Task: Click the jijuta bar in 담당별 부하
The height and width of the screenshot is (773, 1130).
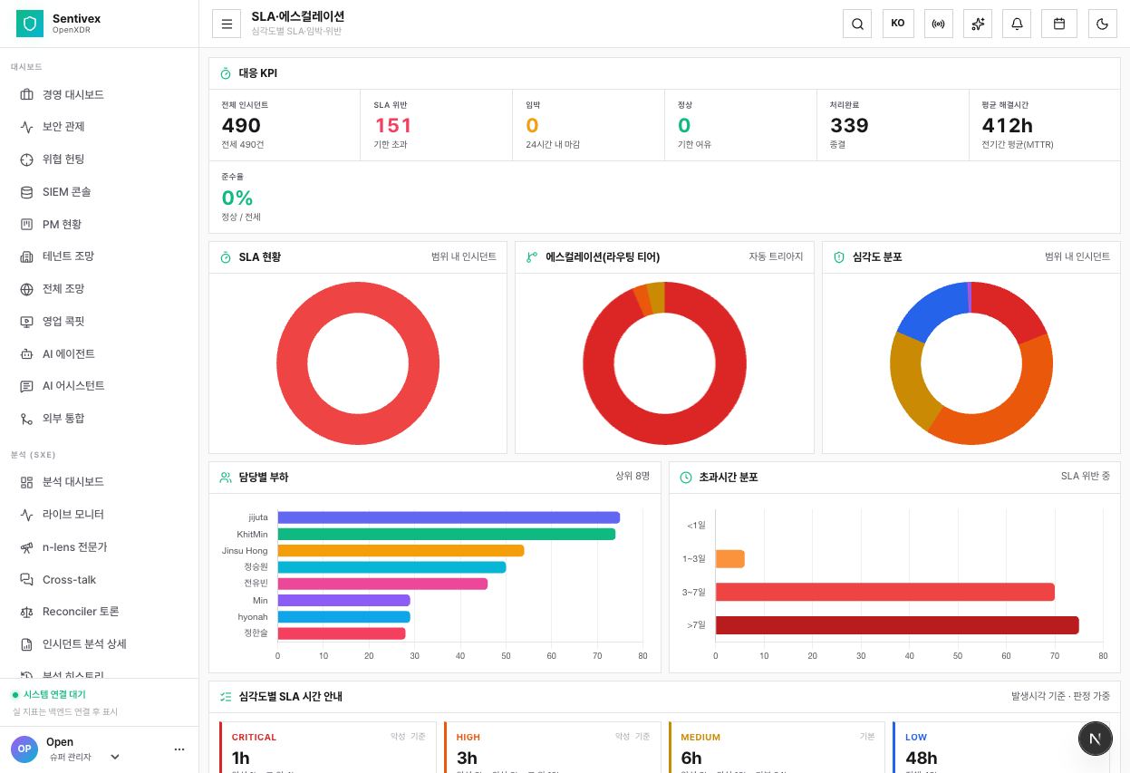Action: pos(449,517)
